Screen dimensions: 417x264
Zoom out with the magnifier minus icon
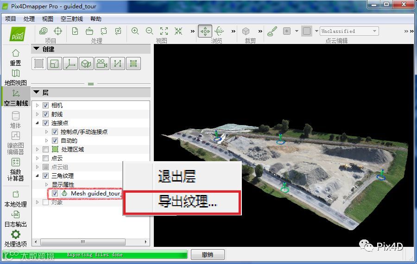[150, 31]
